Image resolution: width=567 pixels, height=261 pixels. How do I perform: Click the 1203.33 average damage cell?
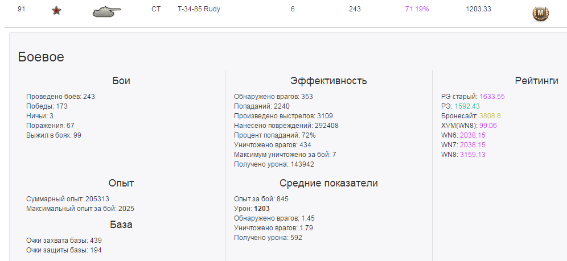(478, 10)
